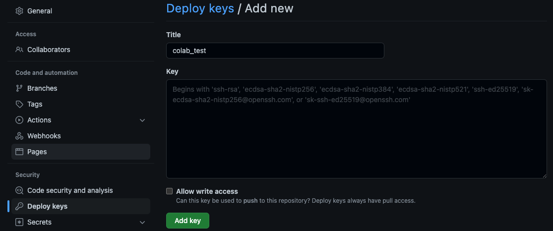Click the General gear icon
This screenshot has width=553, height=231.
coord(19,11)
